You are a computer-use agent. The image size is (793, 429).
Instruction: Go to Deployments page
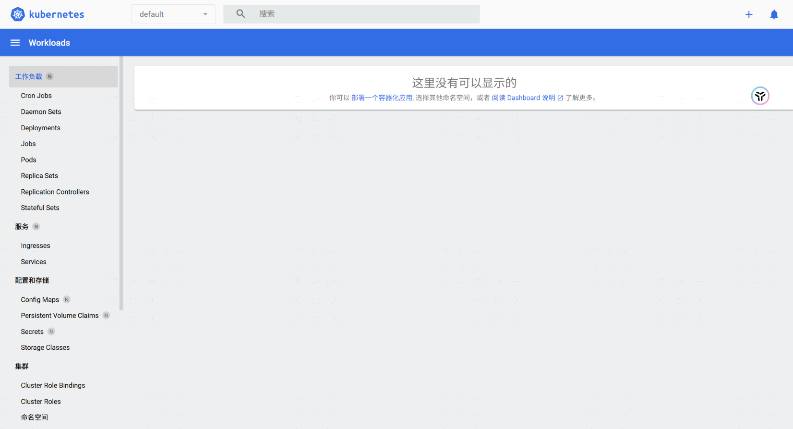click(41, 128)
